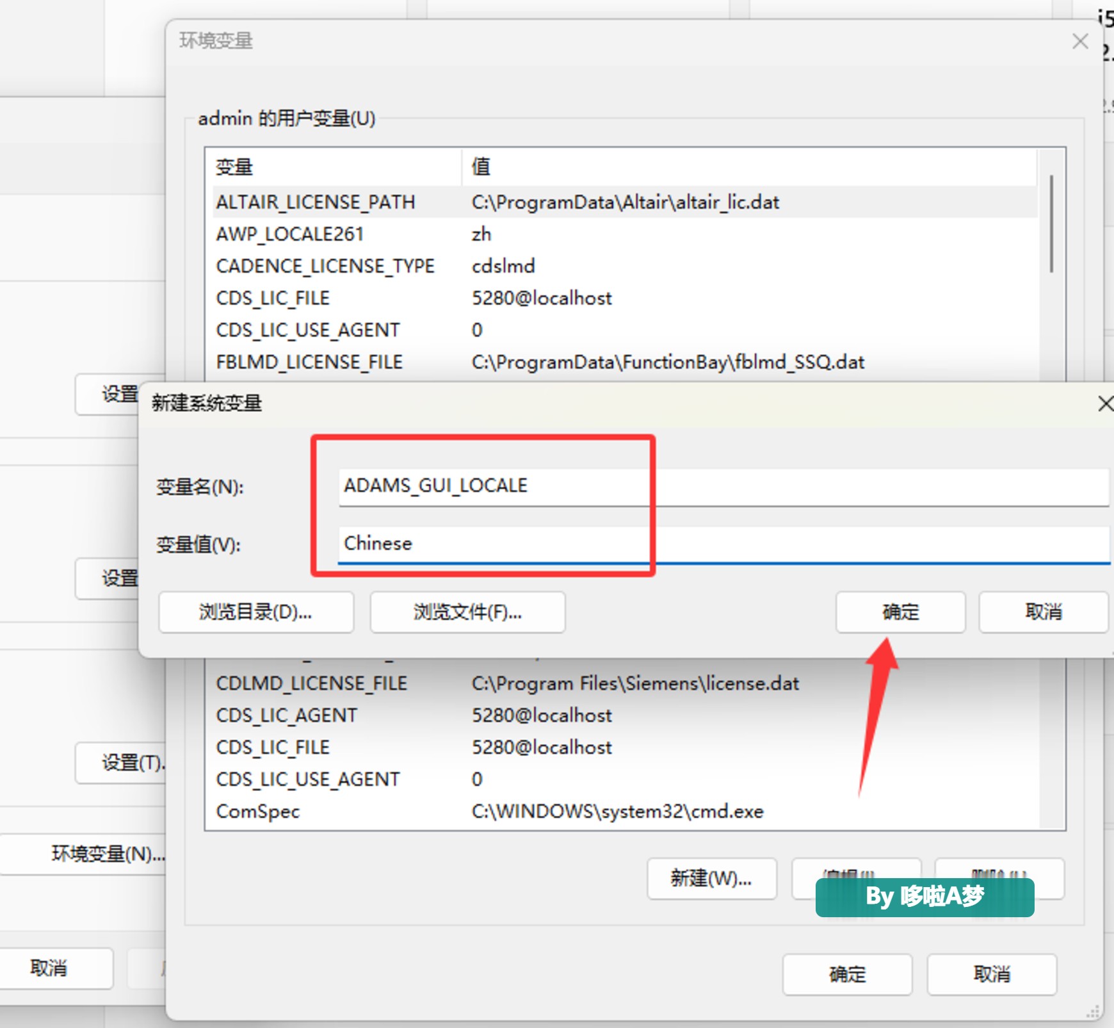The width and height of the screenshot is (1114, 1028).
Task: Click 确定 at bottom of 环境变量 window
Action: tap(848, 975)
